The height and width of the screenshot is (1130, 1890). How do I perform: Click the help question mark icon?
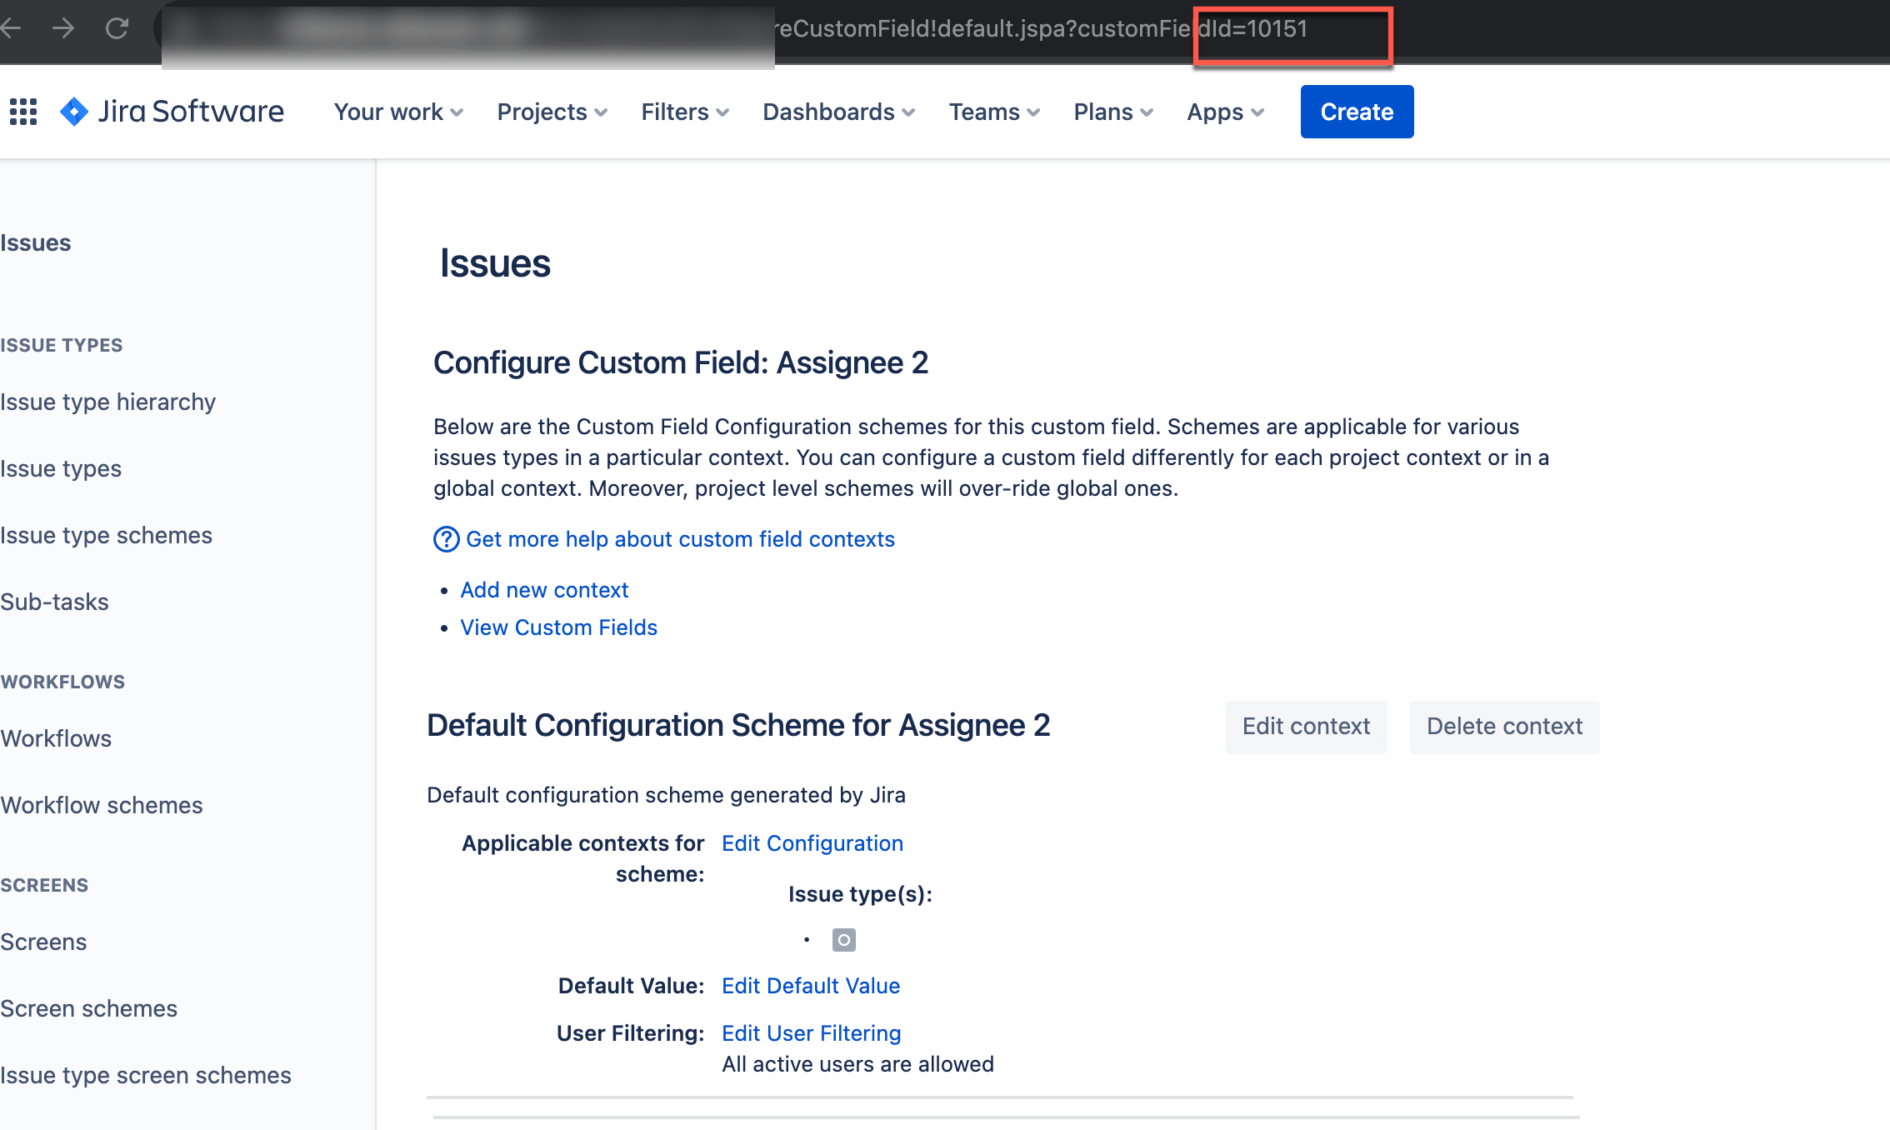[446, 539]
